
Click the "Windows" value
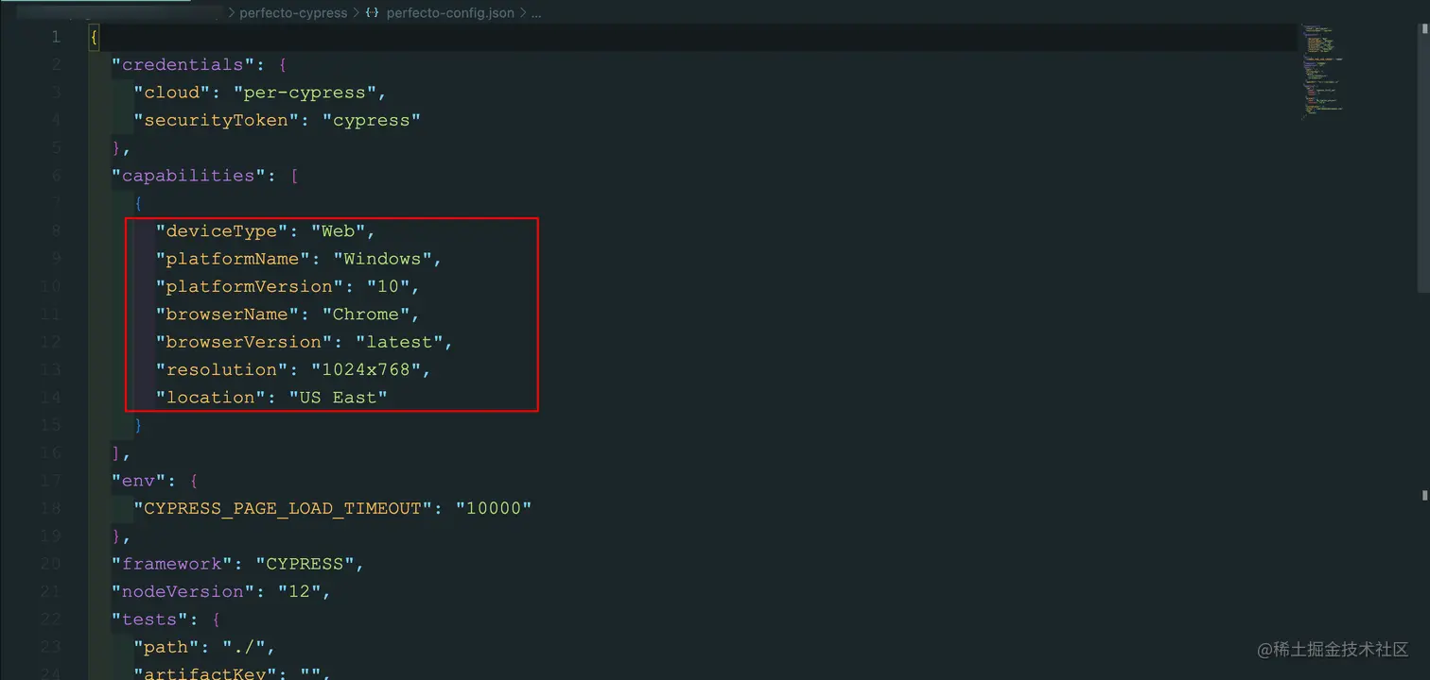pyautogui.click(x=382, y=259)
